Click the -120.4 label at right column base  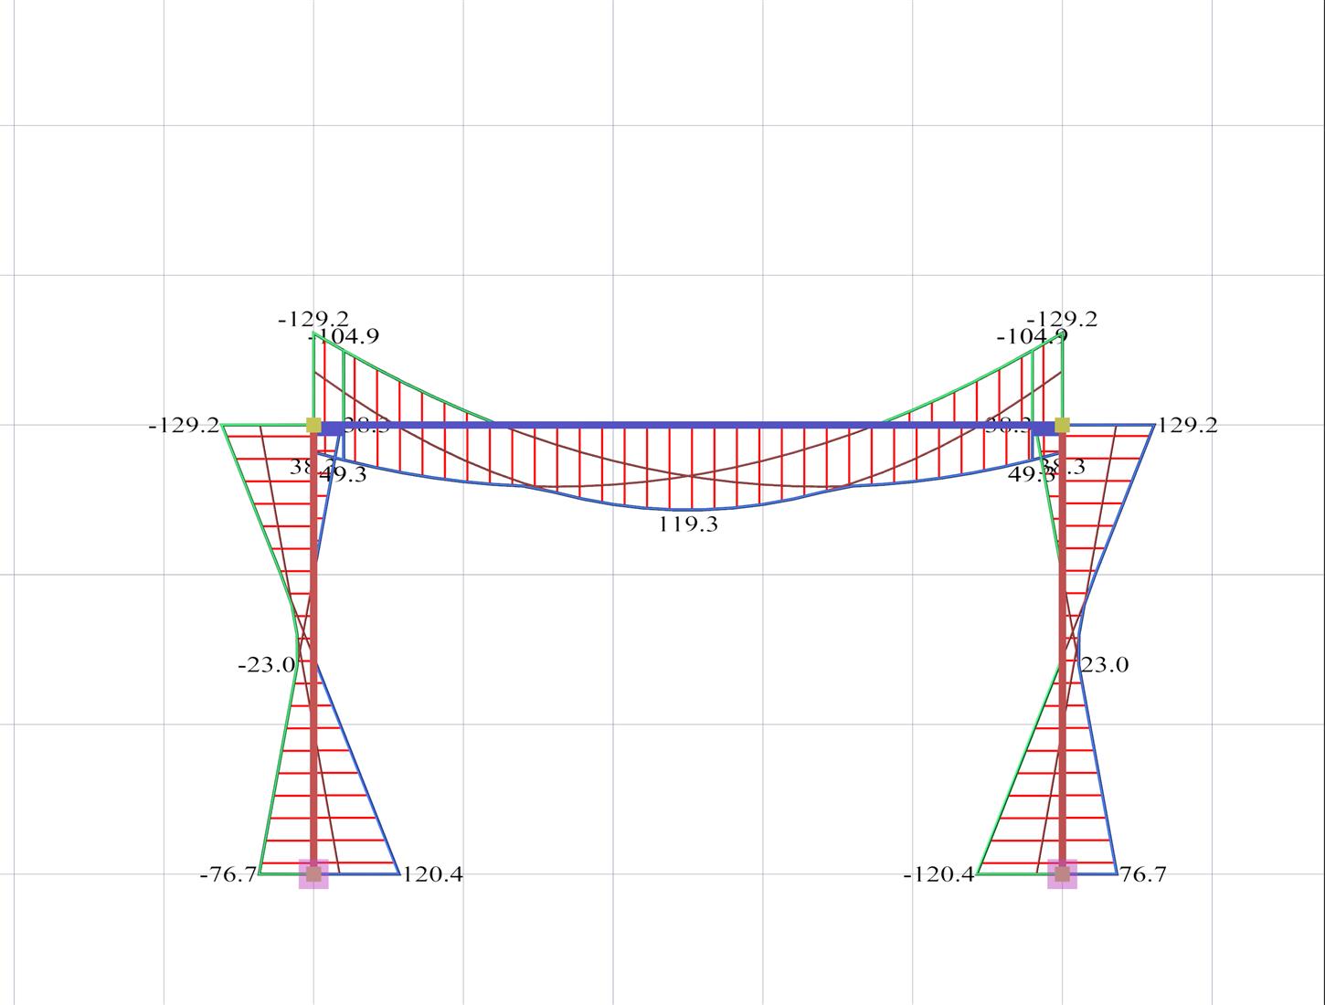click(x=938, y=874)
